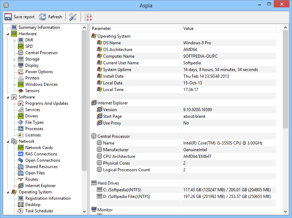Click the Central Processor icon in tree
292x218 pixels.
click(x=21, y=53)
